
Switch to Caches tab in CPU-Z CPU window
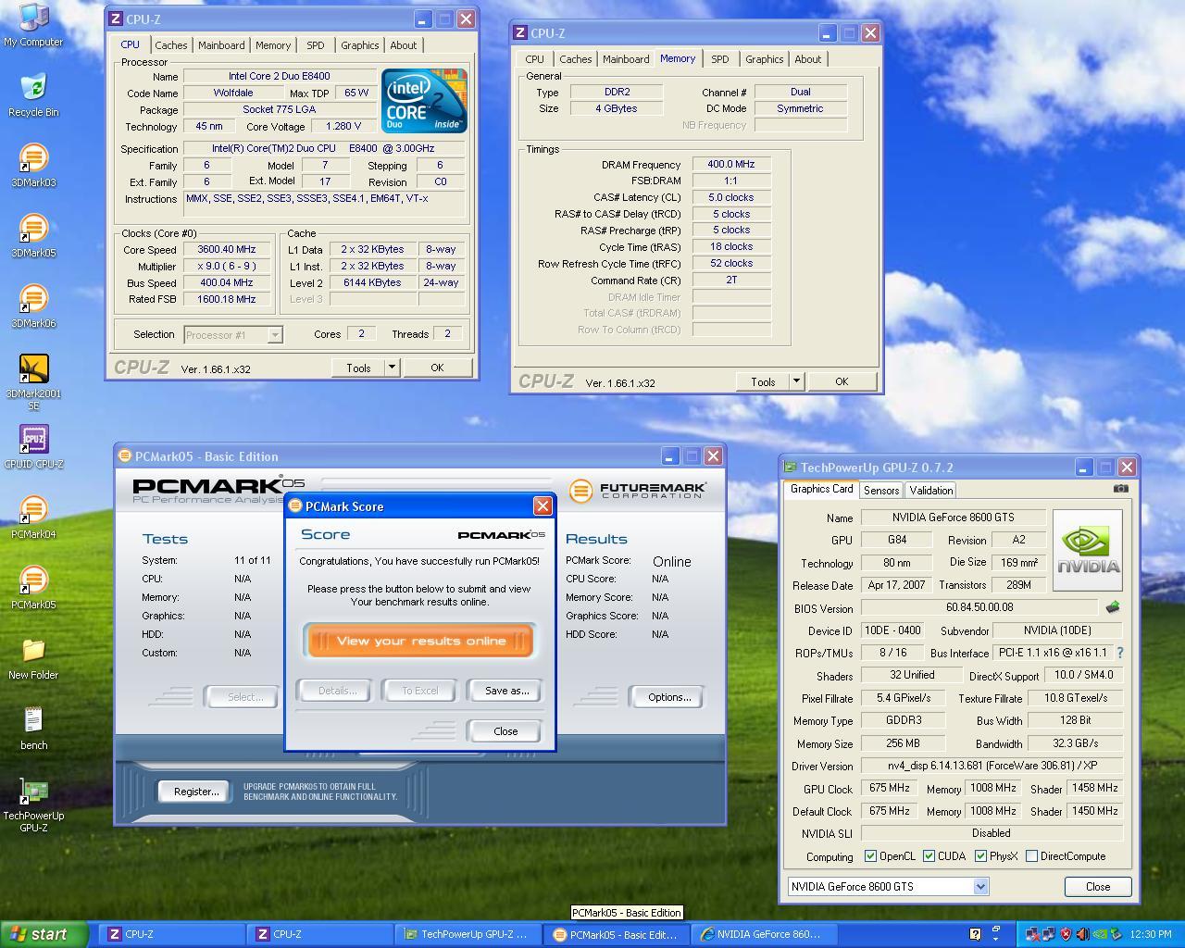tap(170, 45)
